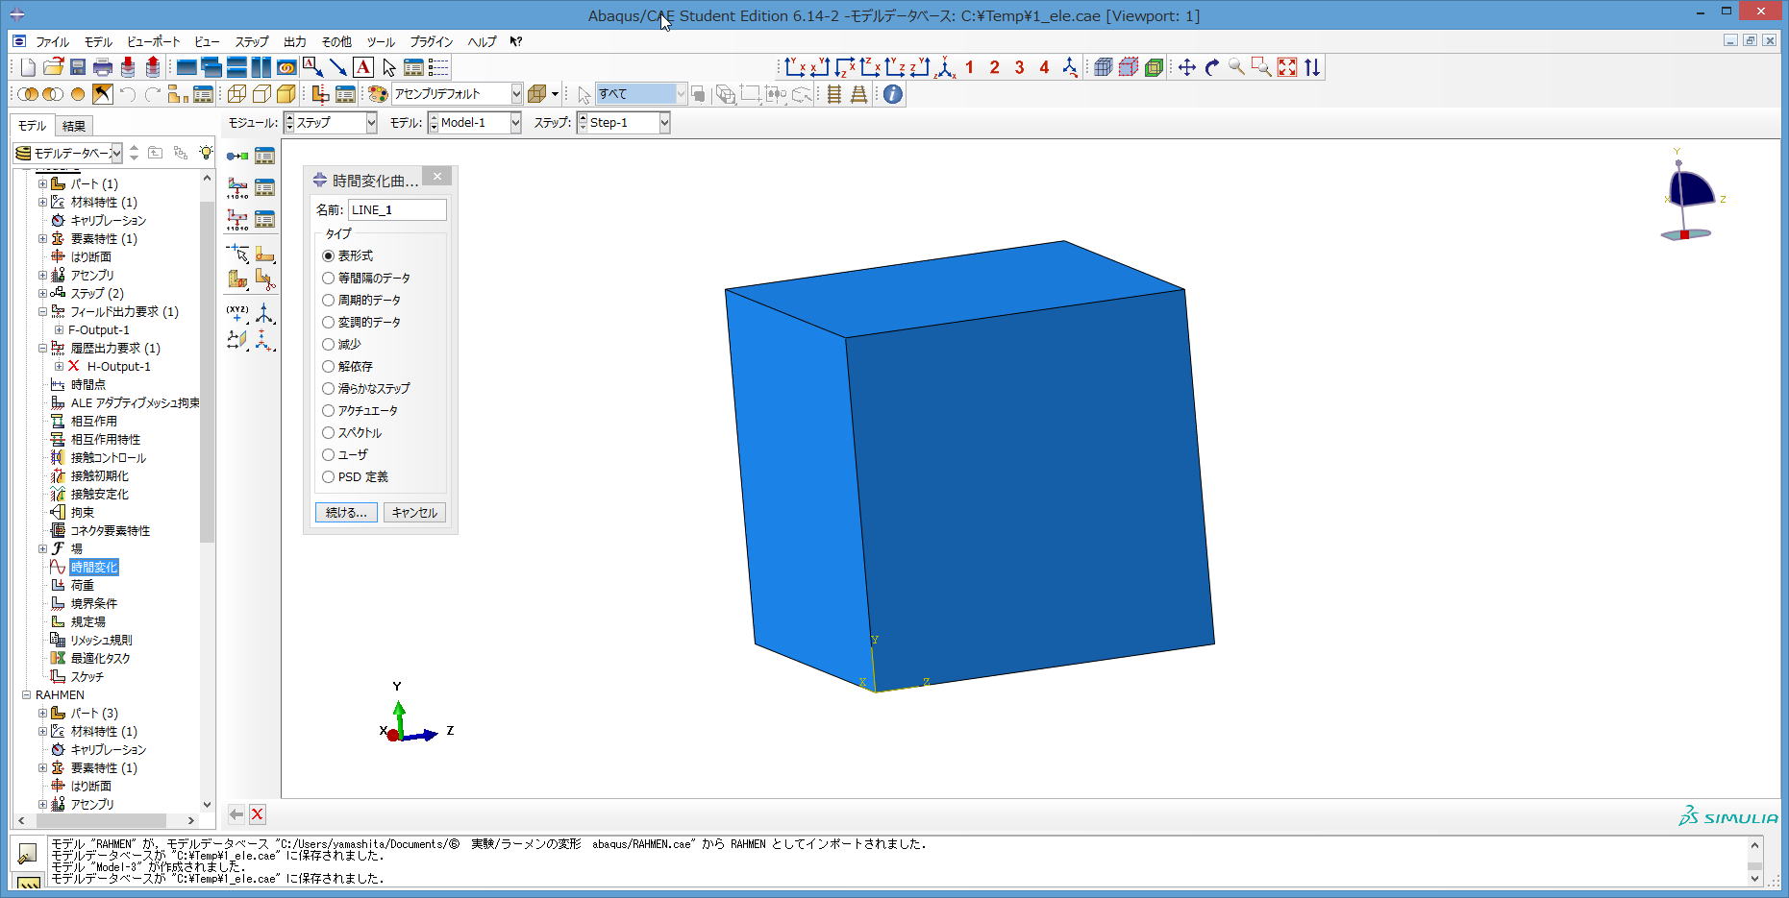Click the Print icon

[x=103, y=67]
